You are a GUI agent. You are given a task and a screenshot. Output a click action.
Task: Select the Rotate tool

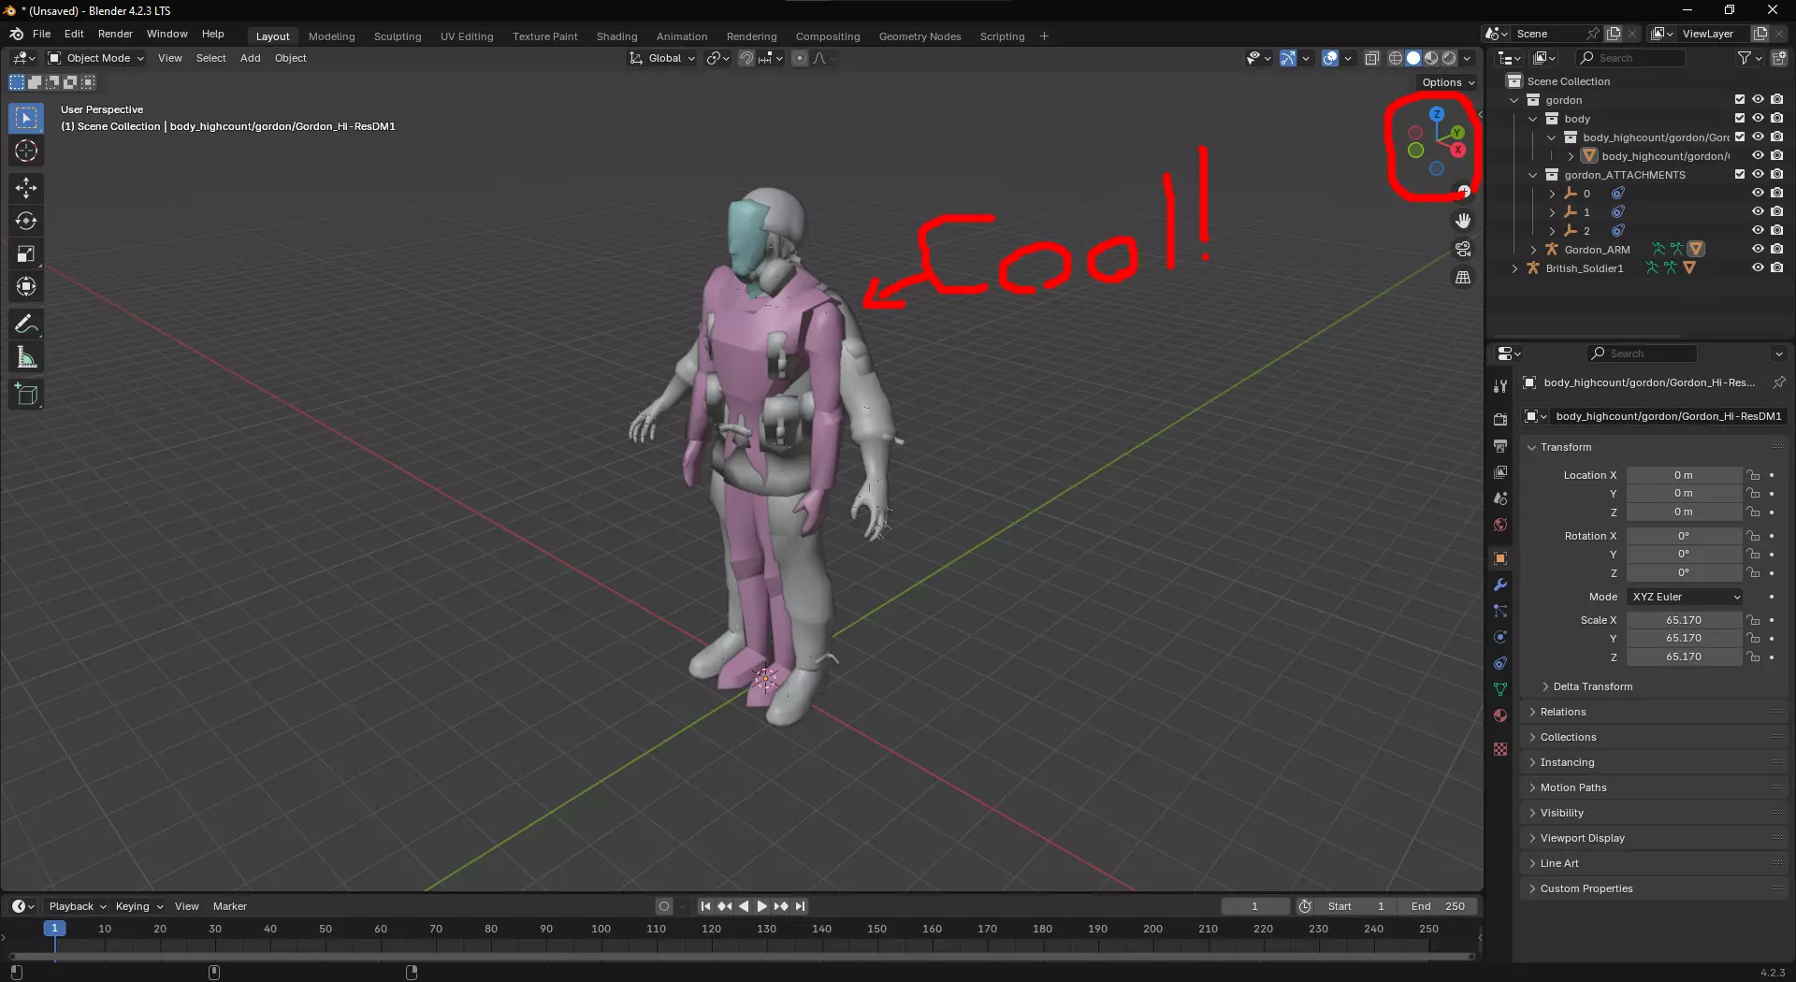pos(26,222)
